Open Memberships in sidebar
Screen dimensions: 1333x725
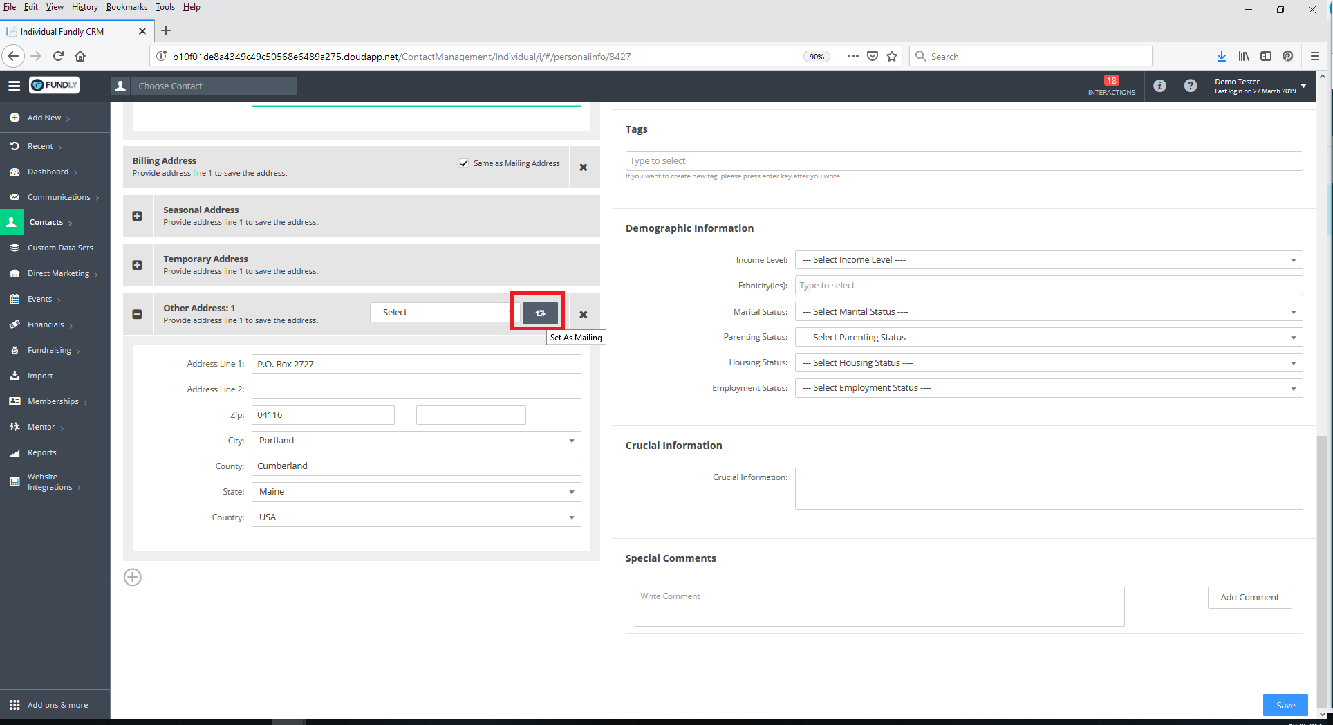coord(53,401)
